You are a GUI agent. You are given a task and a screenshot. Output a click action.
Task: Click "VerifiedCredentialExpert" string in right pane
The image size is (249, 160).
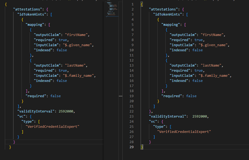coord(184,132)
